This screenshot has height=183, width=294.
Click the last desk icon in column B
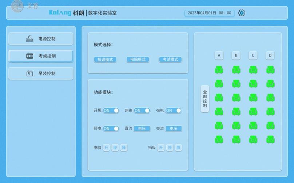click(x=236, y=139)
